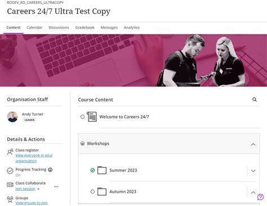
Task: Open the Progress Tracking info icon
Action: (x=50, y=170)
